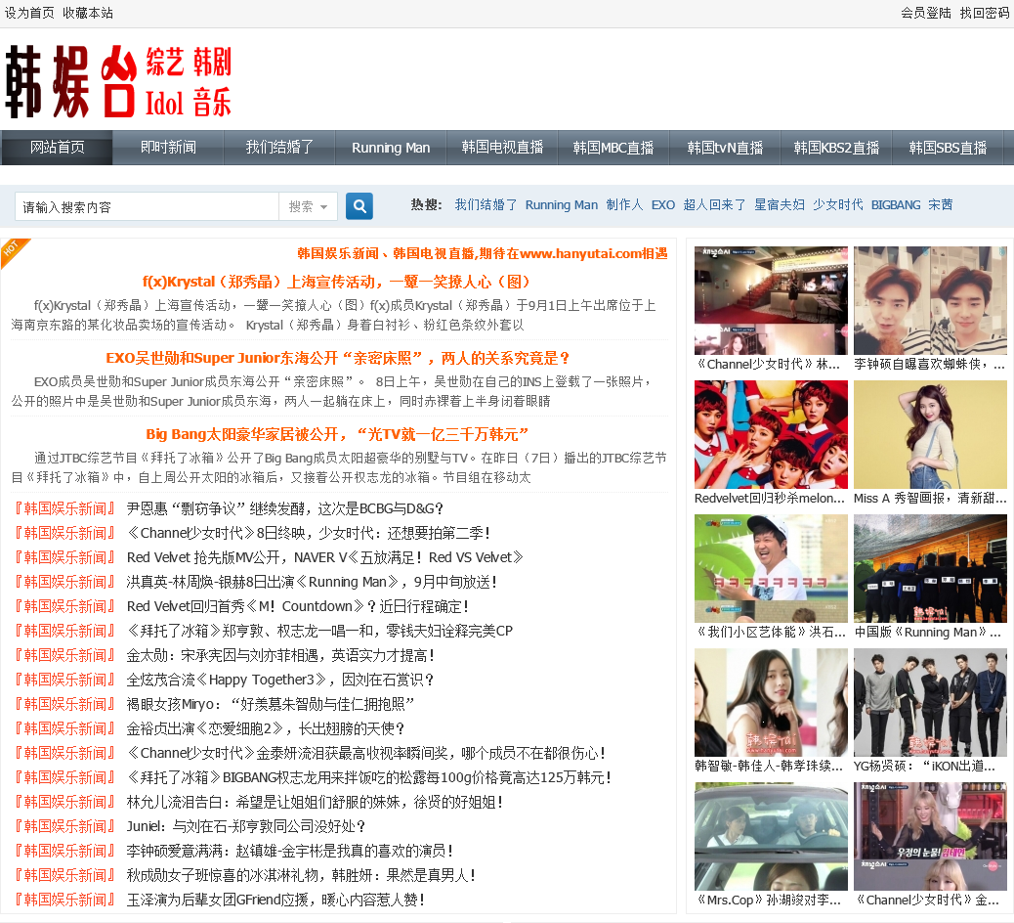Open the 搜索 category dropdown
This screenshot has height=923, width=1014.
coord(308,206)
